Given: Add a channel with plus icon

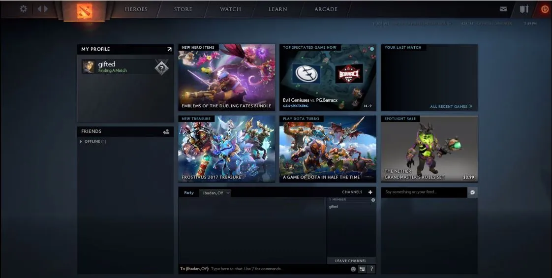Looking at the screenshot, I should tap(370, 192).
